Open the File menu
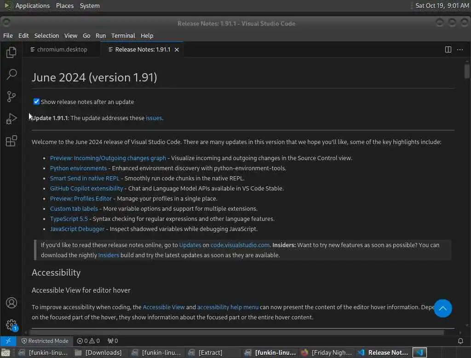The width and height of the screenshot is (471, 358). pyautogui.click(x=8, y=35)
